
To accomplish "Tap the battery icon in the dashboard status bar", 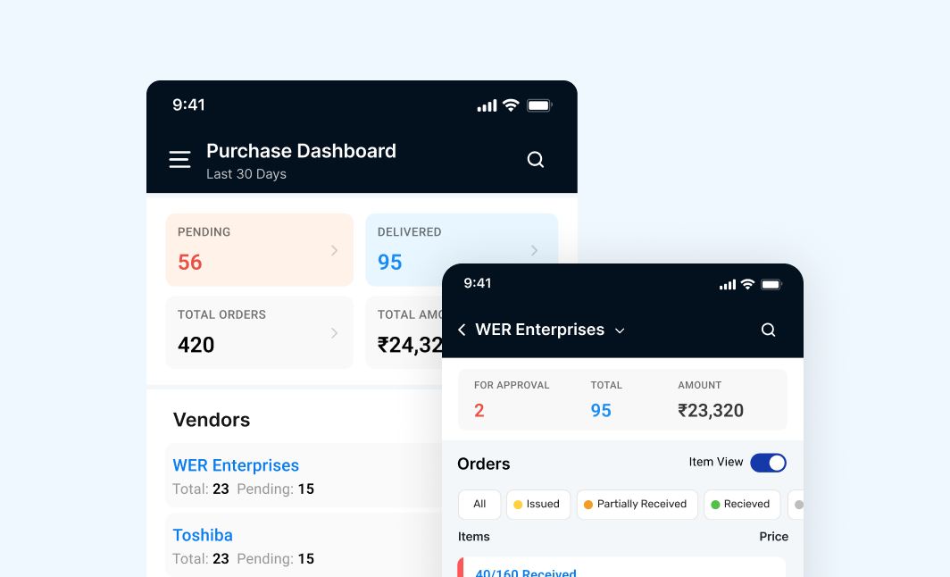I will pos(539,105).
